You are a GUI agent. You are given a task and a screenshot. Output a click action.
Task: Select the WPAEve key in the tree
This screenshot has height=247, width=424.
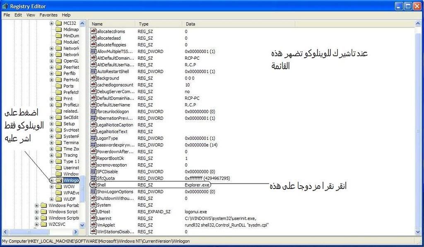point(71,193)
